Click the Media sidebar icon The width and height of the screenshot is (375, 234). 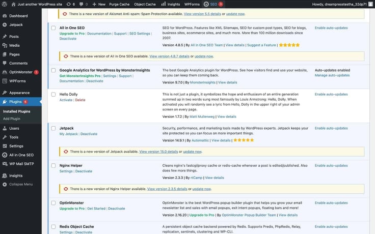[5, 45]
